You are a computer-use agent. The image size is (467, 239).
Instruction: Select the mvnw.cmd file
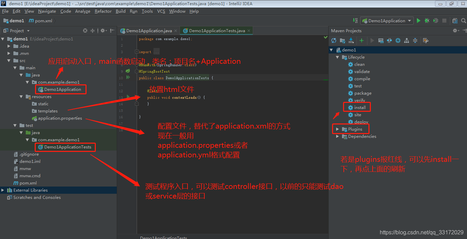[30, 176]
